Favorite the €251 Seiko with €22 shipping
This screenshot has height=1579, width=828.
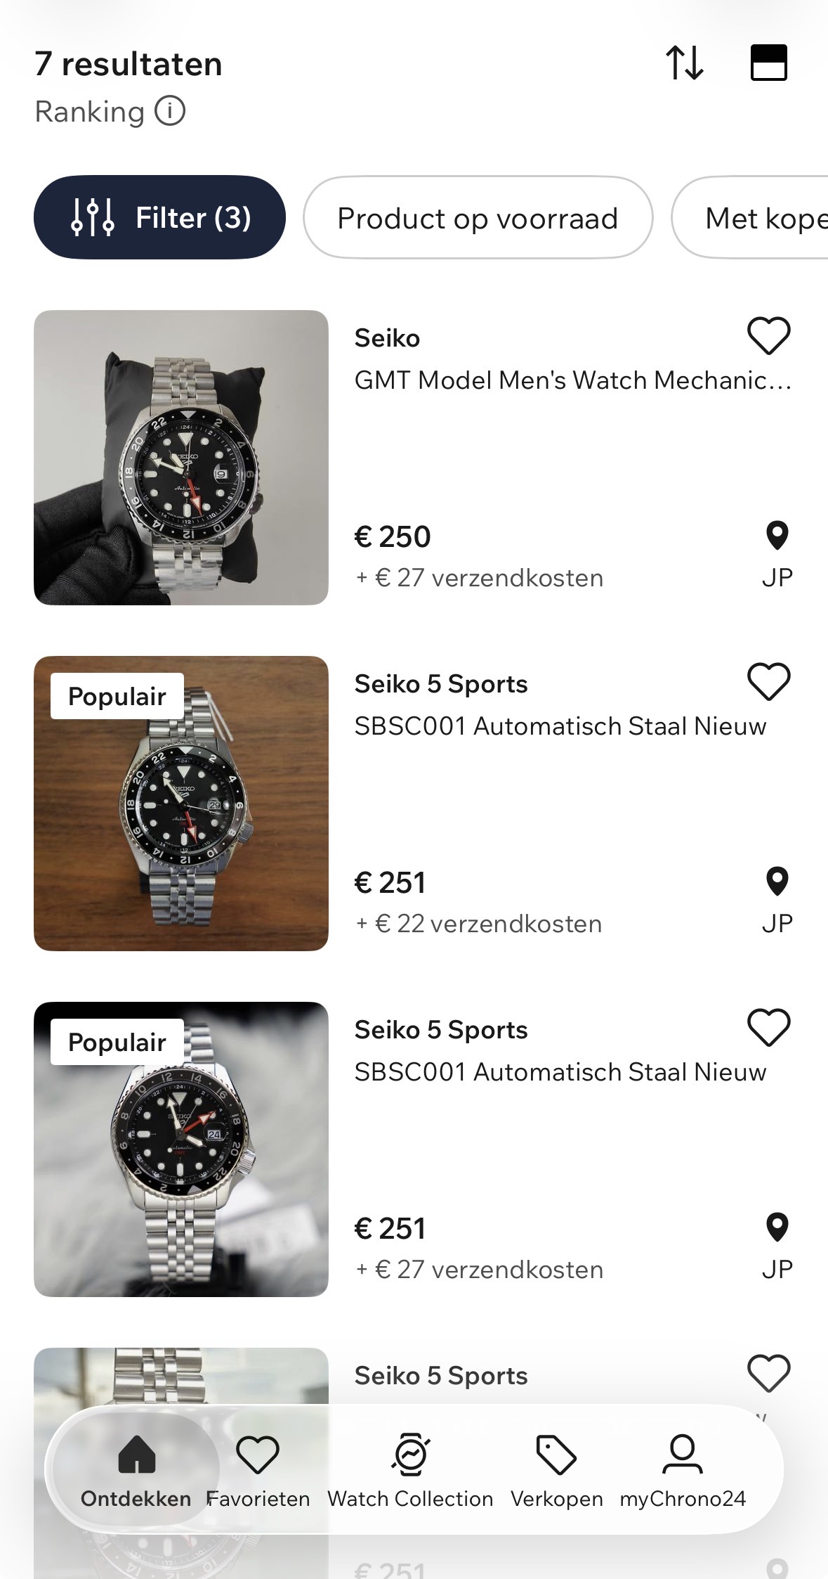(x=769, y=681)
